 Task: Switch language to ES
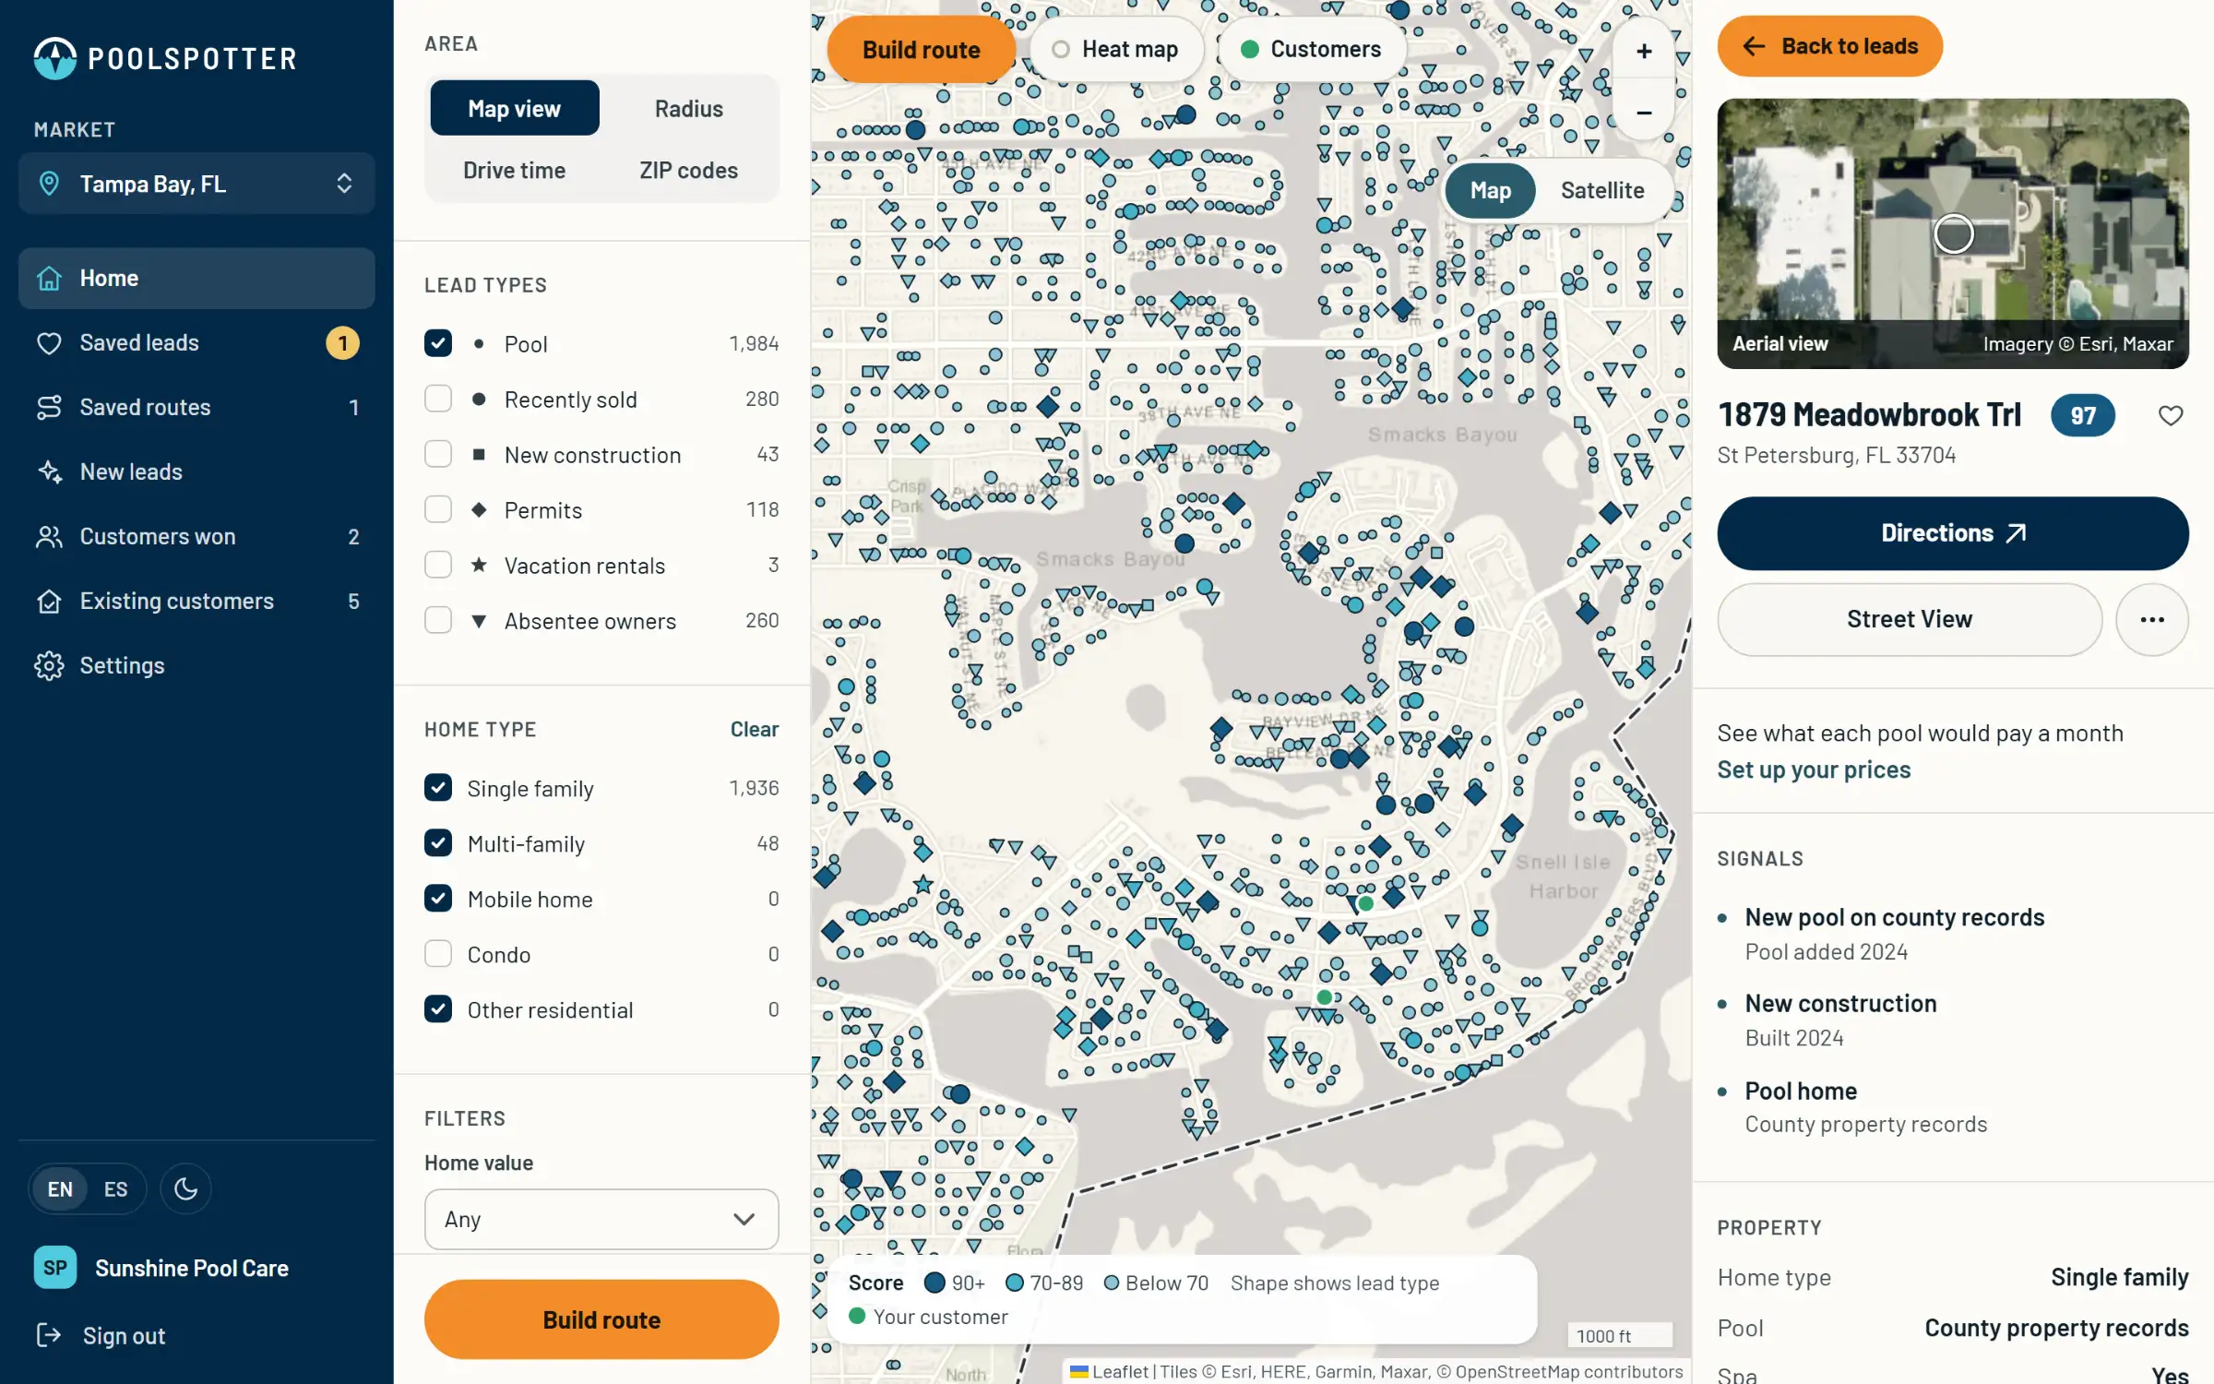115,1188
